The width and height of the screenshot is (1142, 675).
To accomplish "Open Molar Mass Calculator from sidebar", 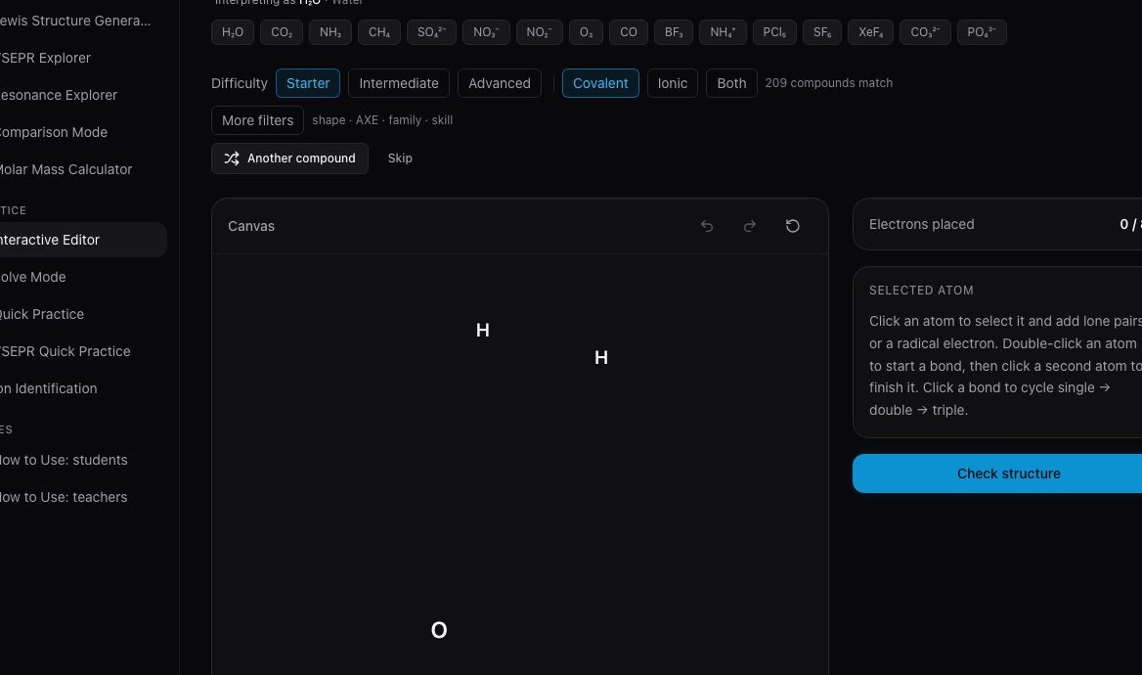I will pos(65,169).
